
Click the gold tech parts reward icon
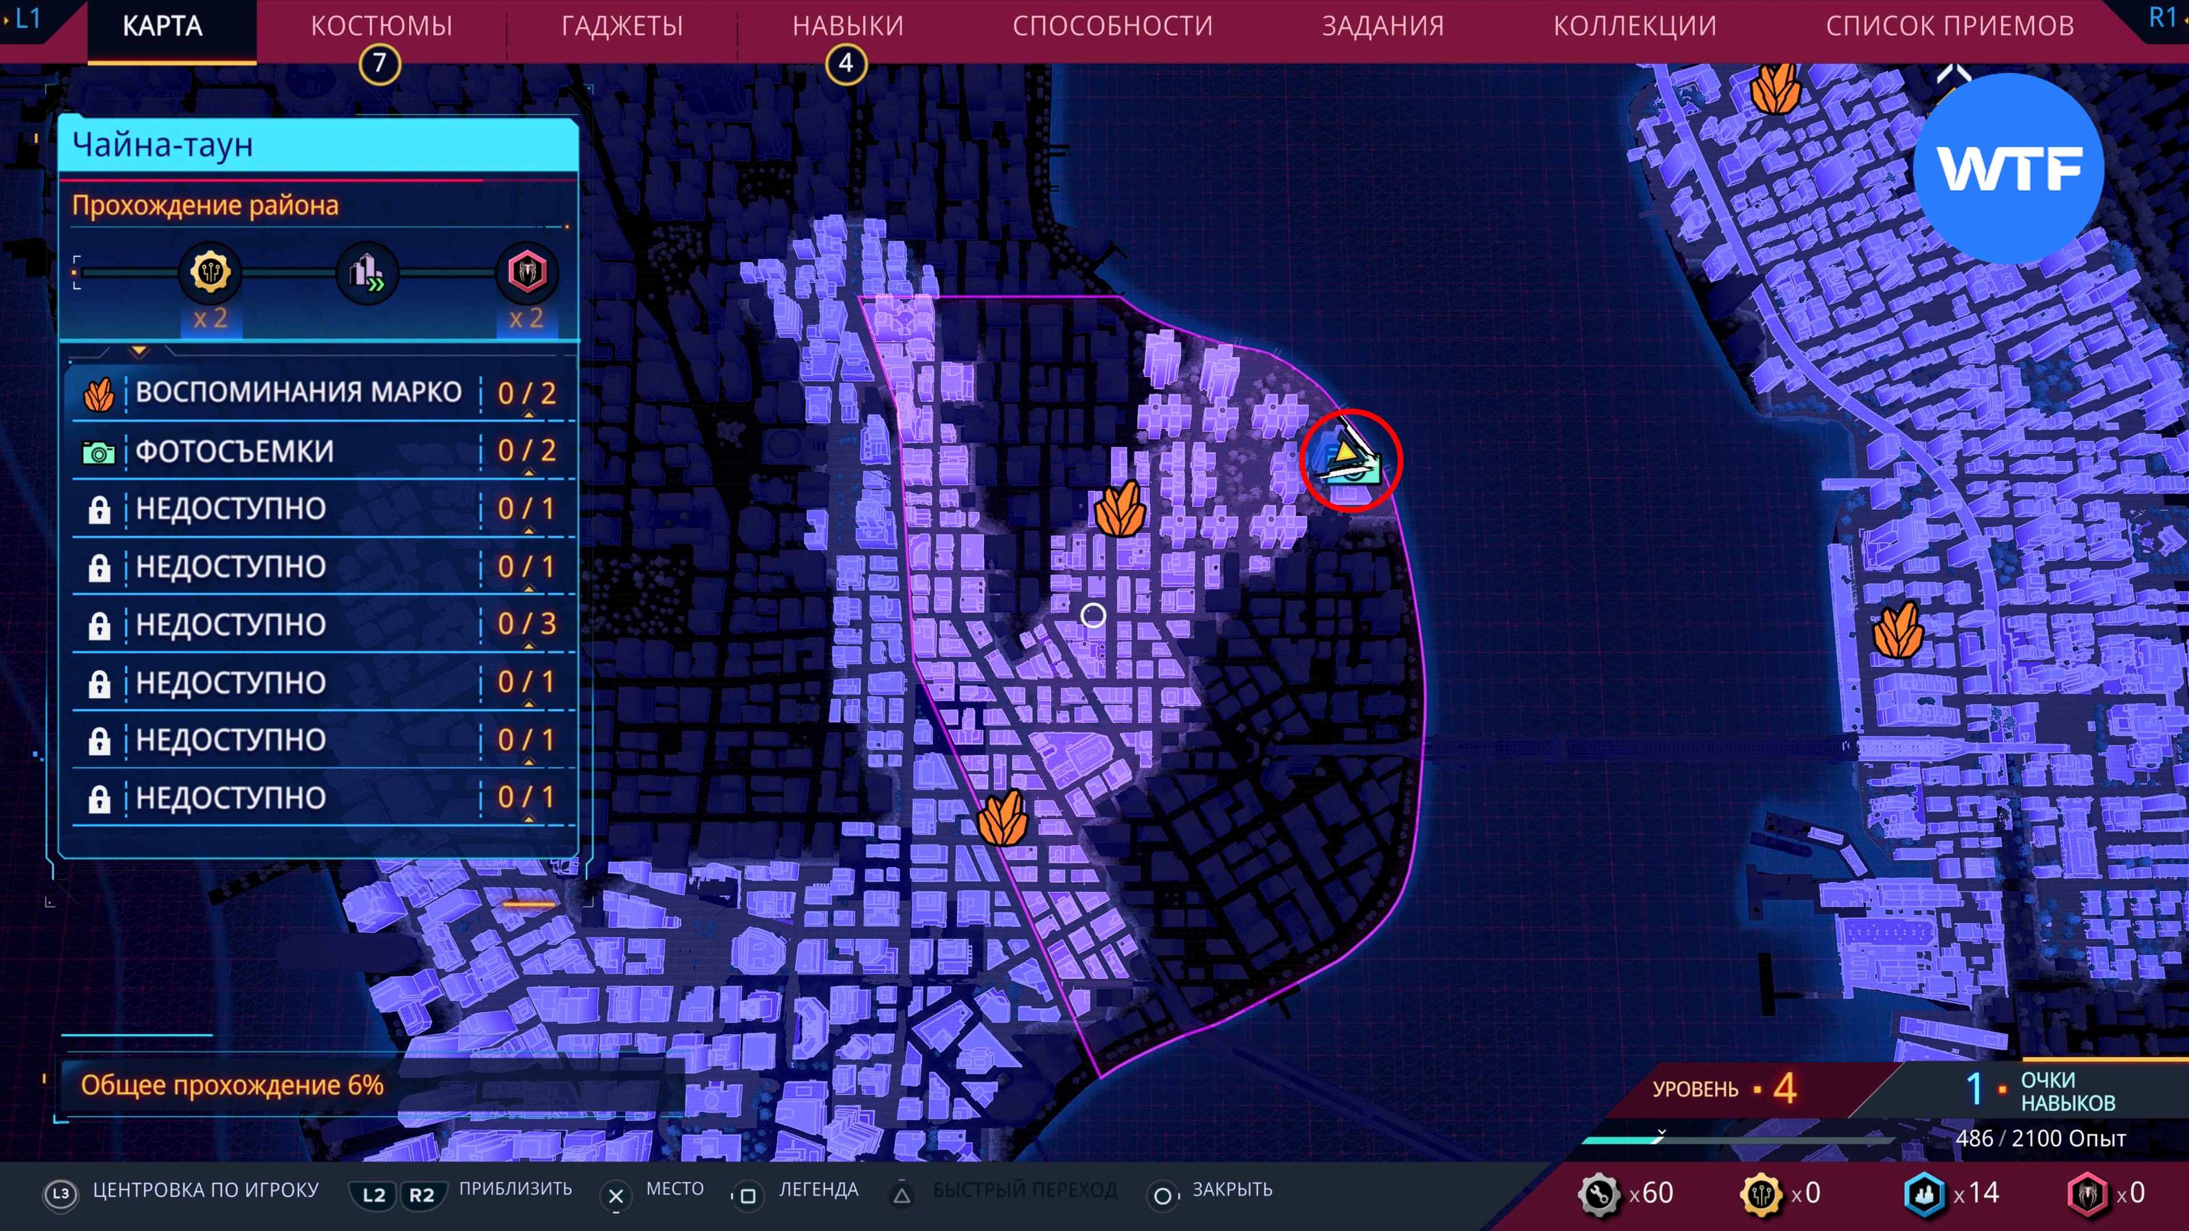210,273
